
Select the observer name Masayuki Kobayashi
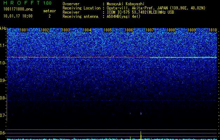click(x=126, y=4)
